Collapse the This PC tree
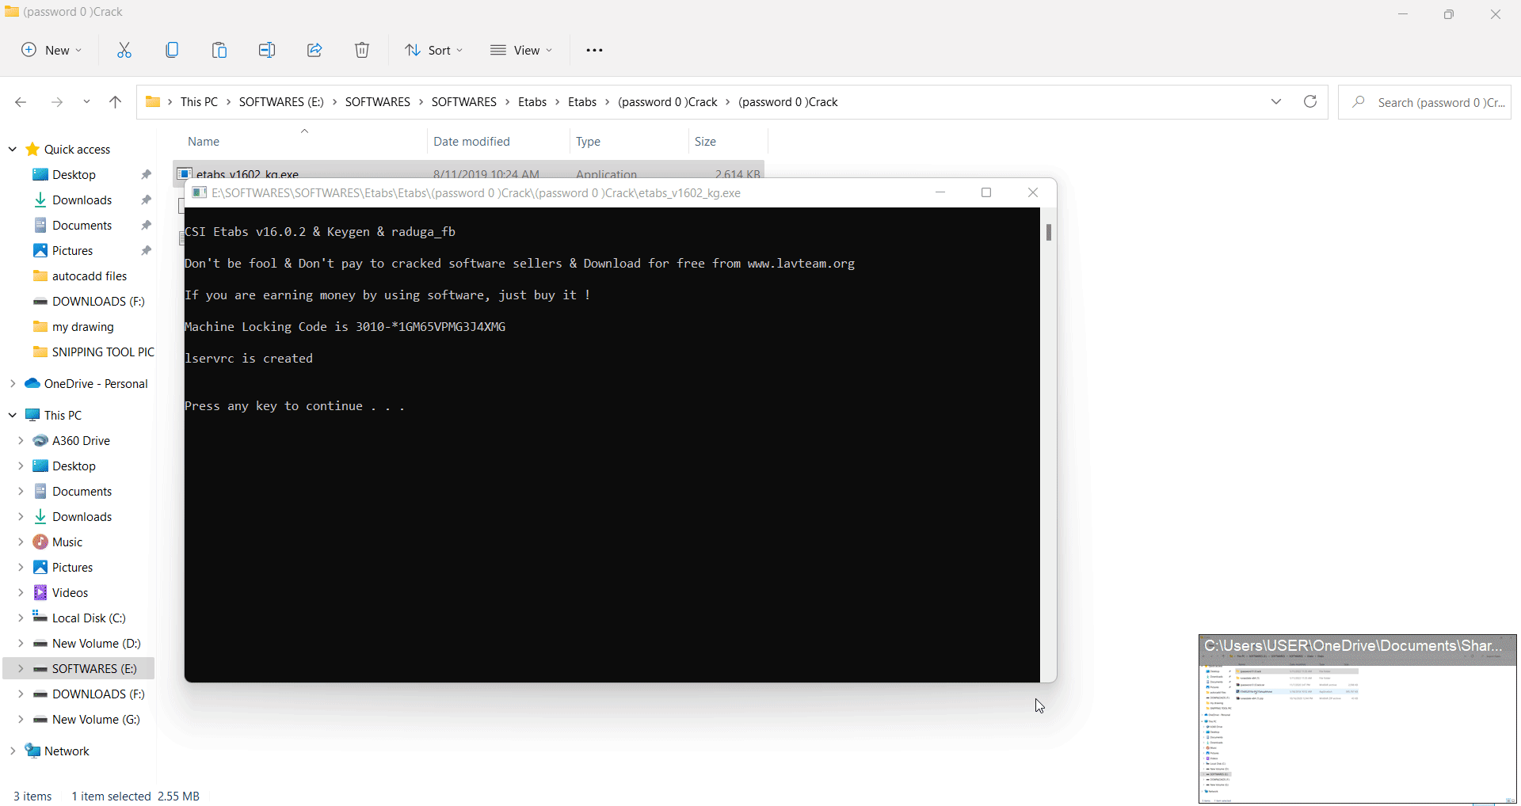The height and width of the screenshot is (806, 1521). tap(13, 416)
